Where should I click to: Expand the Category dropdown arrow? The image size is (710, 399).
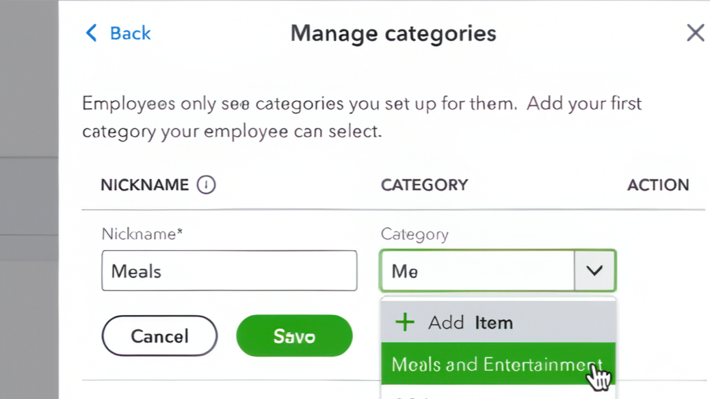(594, 271)
